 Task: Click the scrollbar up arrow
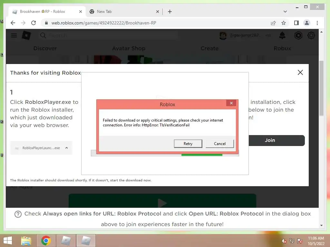tap(321, 32)
